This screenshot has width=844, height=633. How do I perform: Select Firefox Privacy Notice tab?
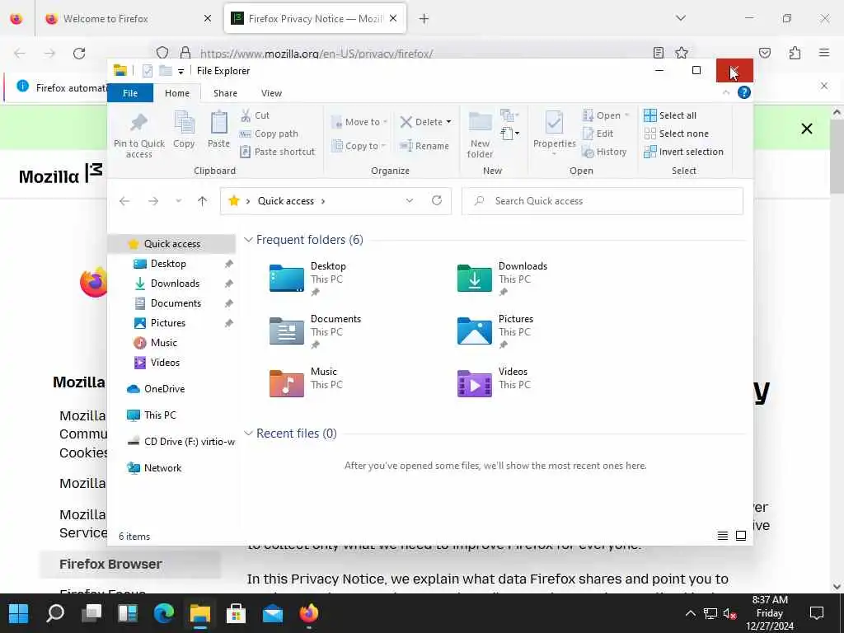pyautogui.click(x=315, y=19)
